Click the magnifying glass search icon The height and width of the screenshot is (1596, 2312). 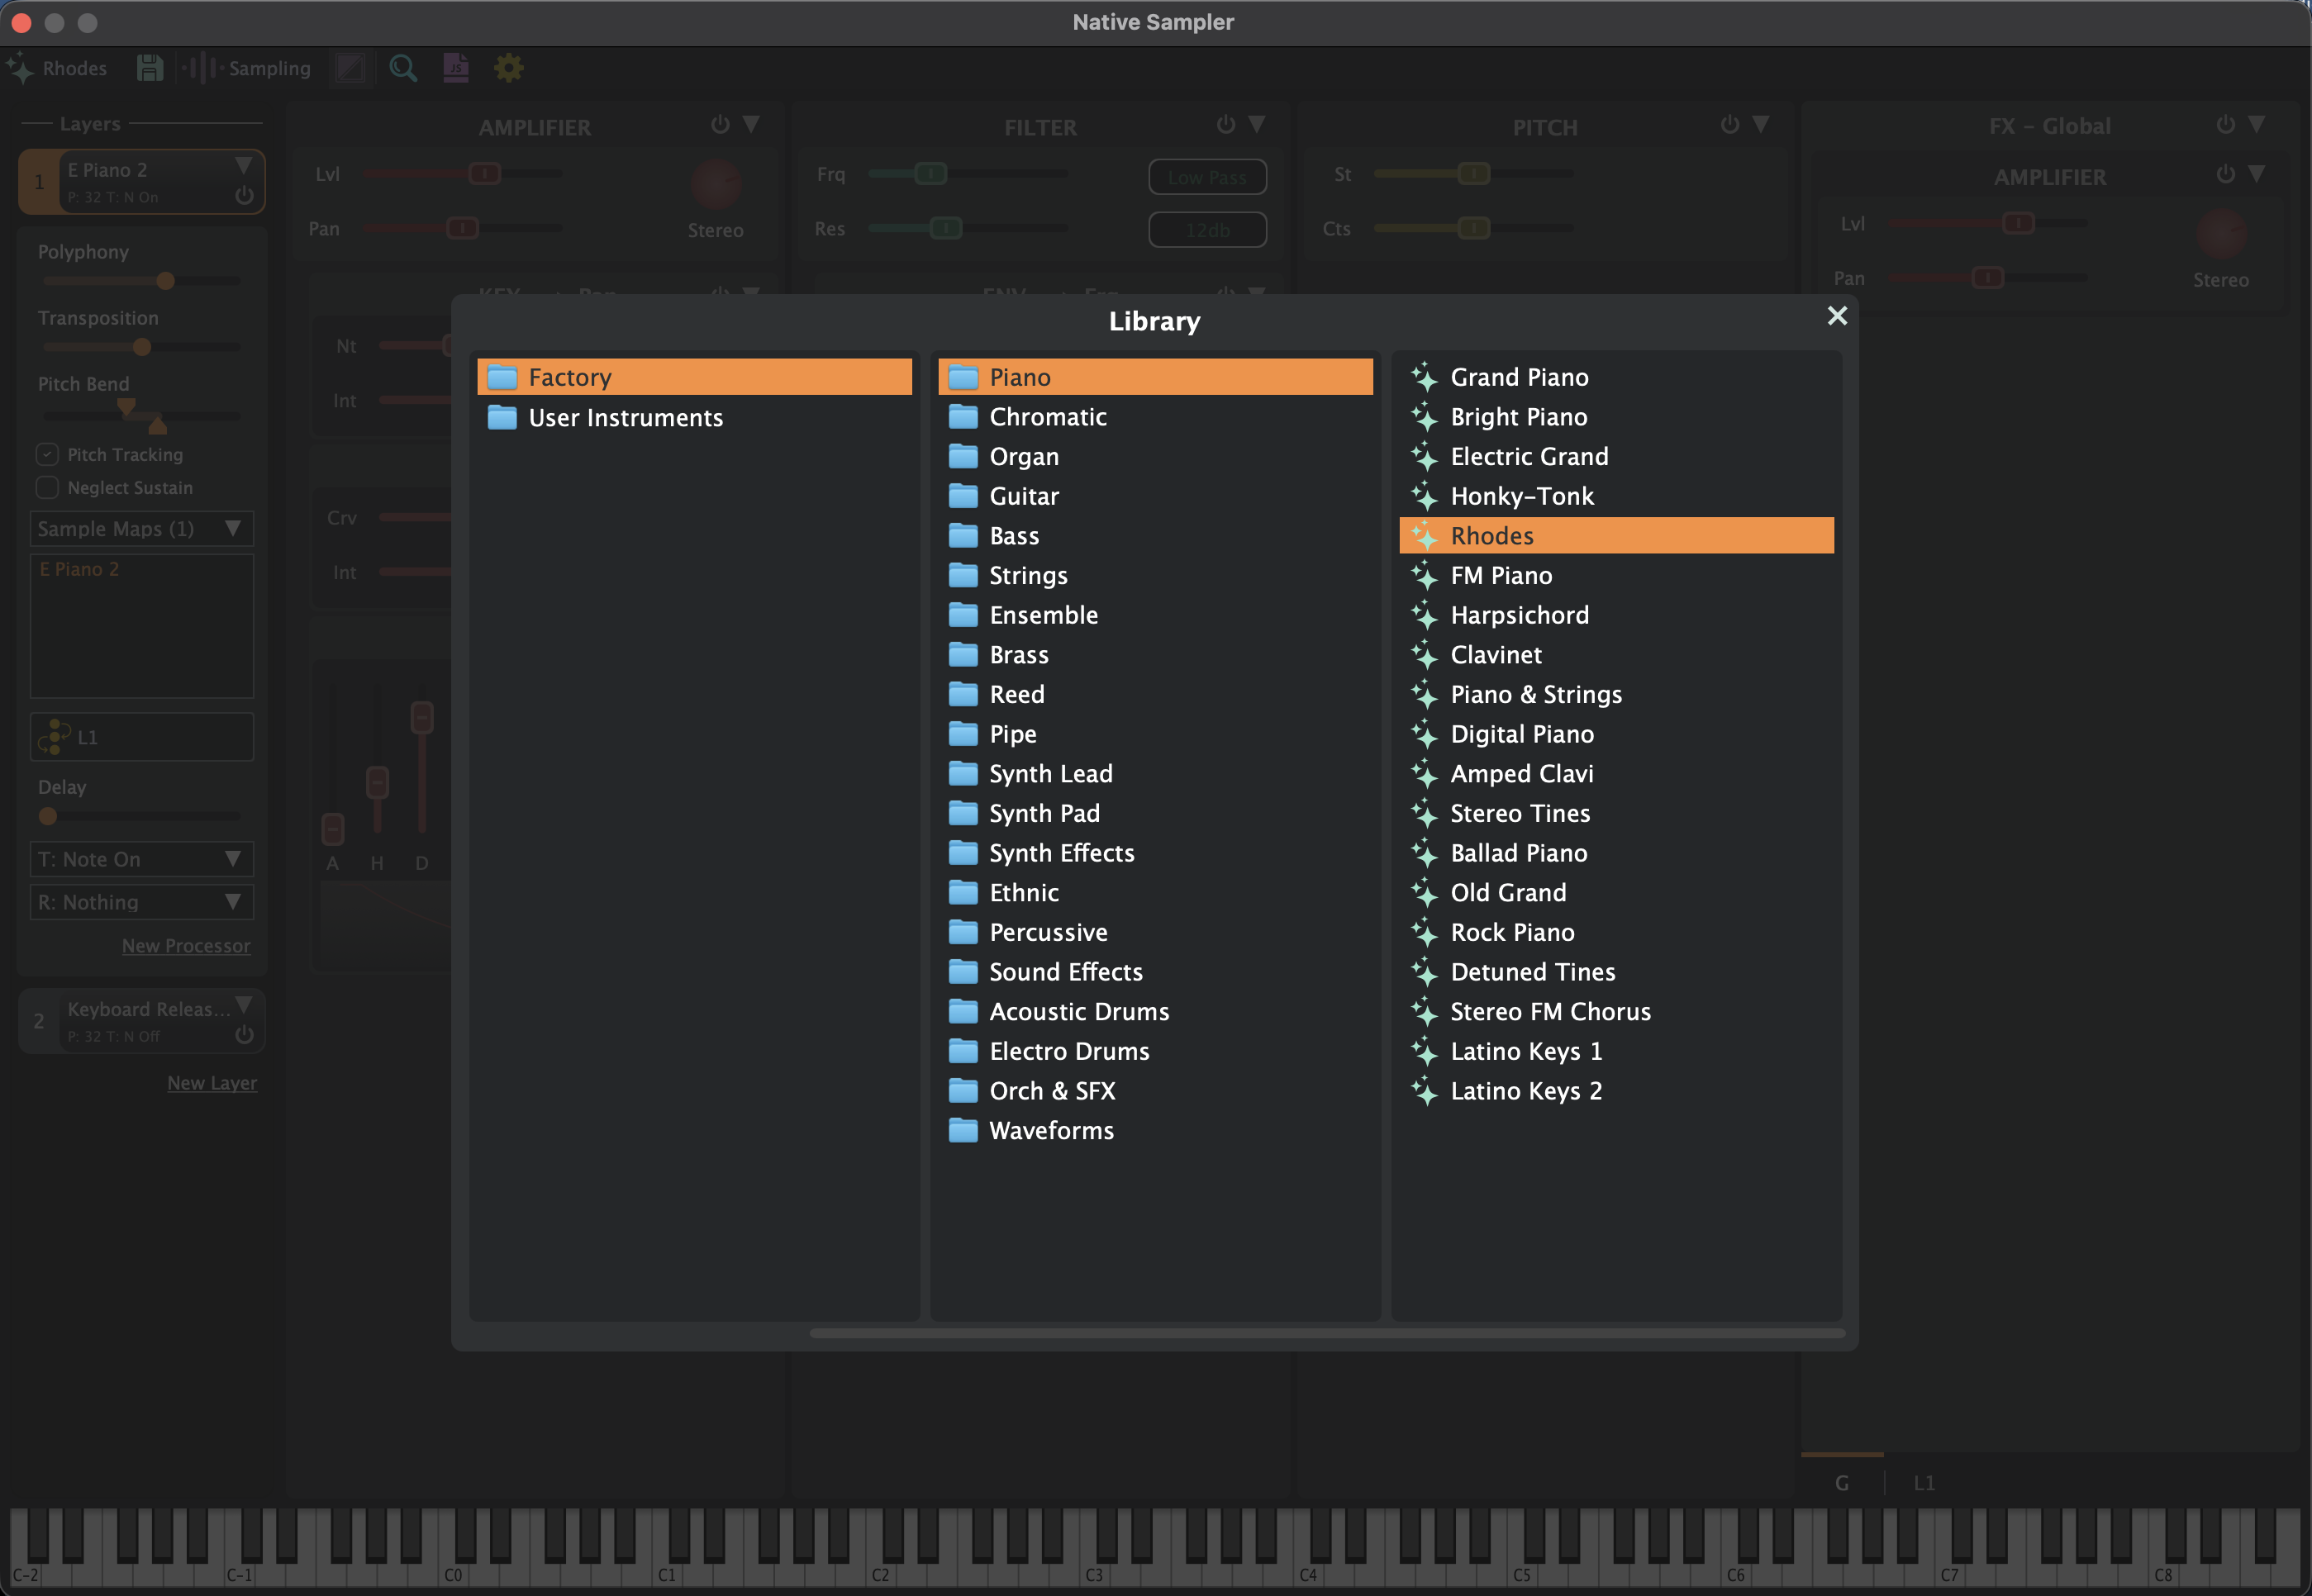pyautogui.click(x=403, y=68)
